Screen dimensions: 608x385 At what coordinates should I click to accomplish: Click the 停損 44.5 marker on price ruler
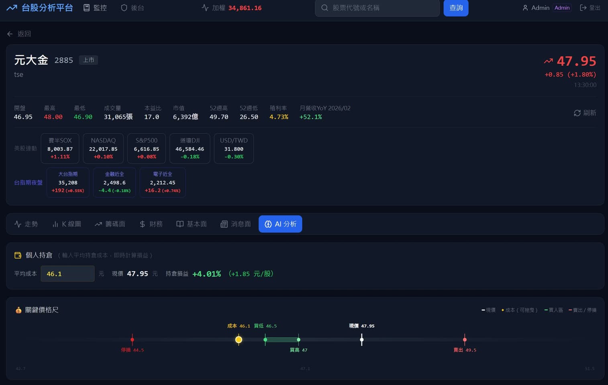(132, 340)
